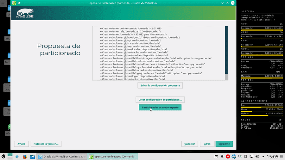Select line 'Create subvolume @/var/lib/mysql'
The height and width of the screenshot is (160, 285).
(x=152, y=67)
